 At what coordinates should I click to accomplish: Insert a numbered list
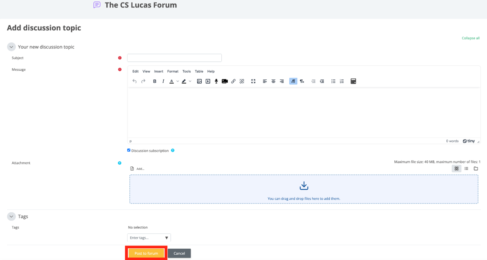click(x=342, y=81)
